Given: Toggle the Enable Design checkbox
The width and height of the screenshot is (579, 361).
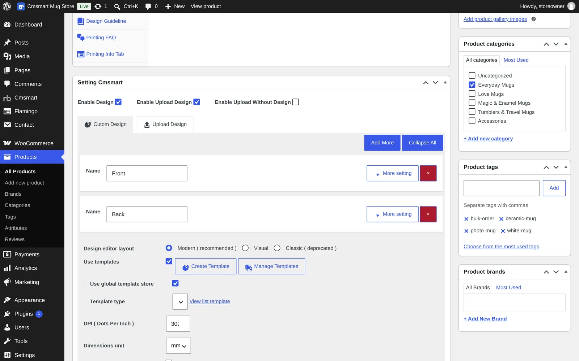Looking at the screenshot, I should (x=118, y=102).
